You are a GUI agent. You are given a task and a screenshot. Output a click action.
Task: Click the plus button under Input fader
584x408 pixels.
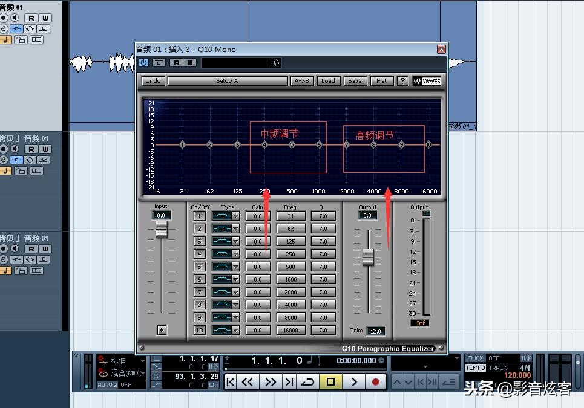tap(162, 330)
